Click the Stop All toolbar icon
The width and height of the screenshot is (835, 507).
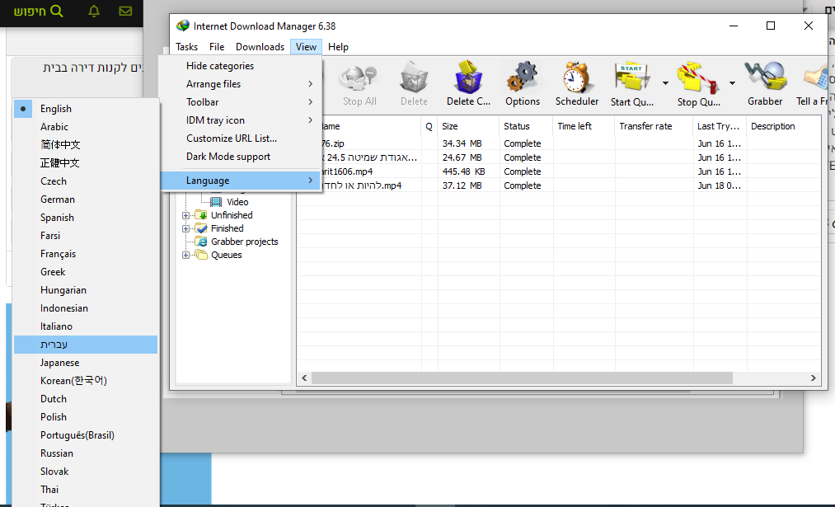pos(359,77)
